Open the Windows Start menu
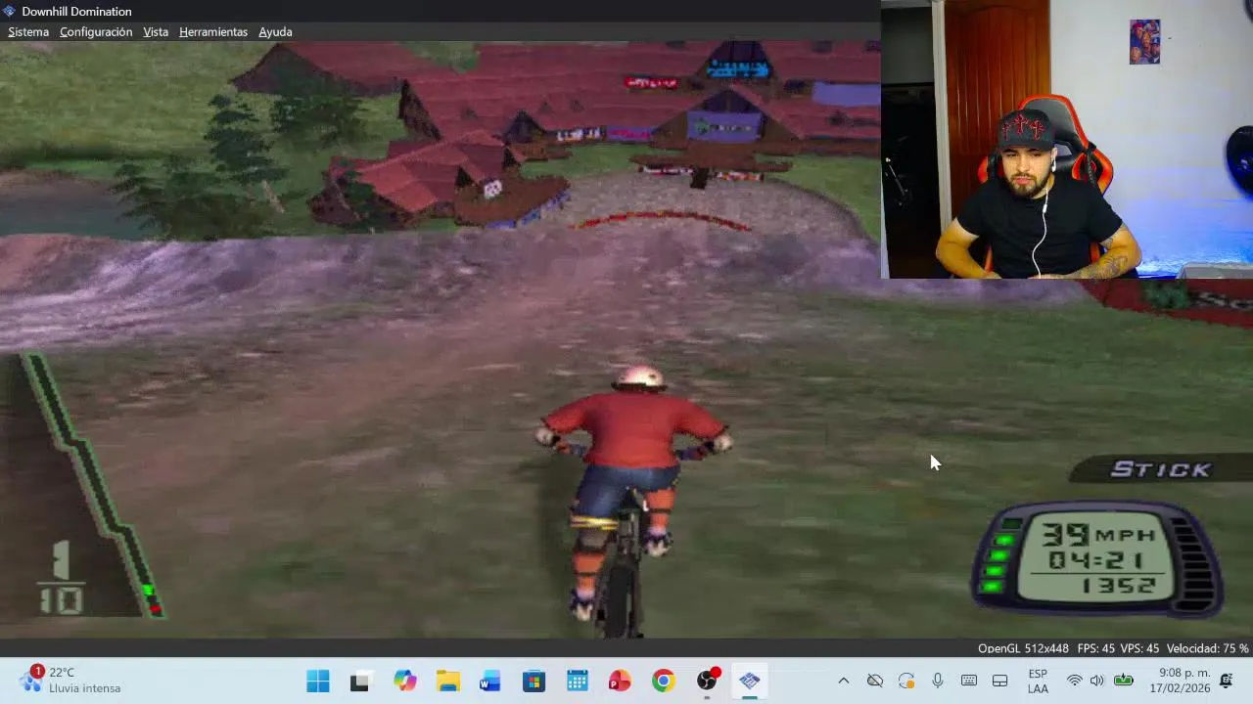 tap(318, 681)
